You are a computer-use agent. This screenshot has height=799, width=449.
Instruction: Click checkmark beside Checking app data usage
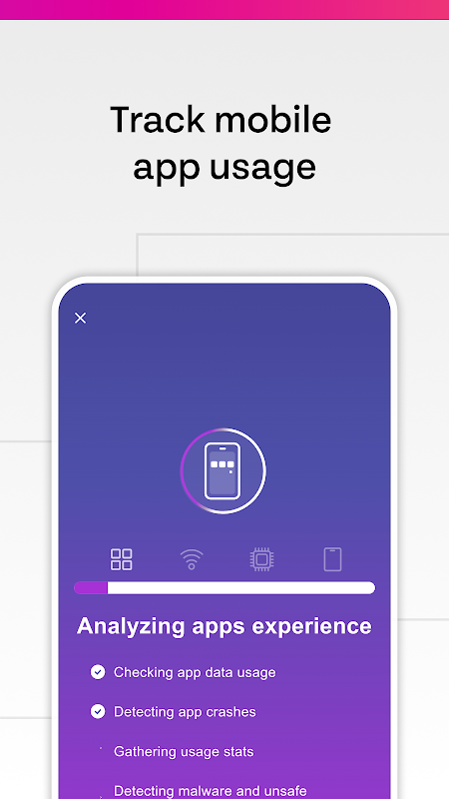coord(98,672)
